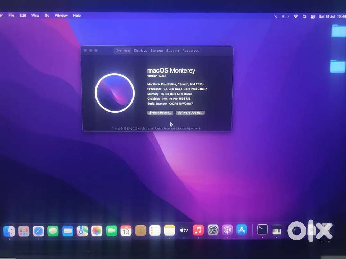This screenshot has width=346, height=259.
Task: Open the Support tab
Action: point(173,51)
